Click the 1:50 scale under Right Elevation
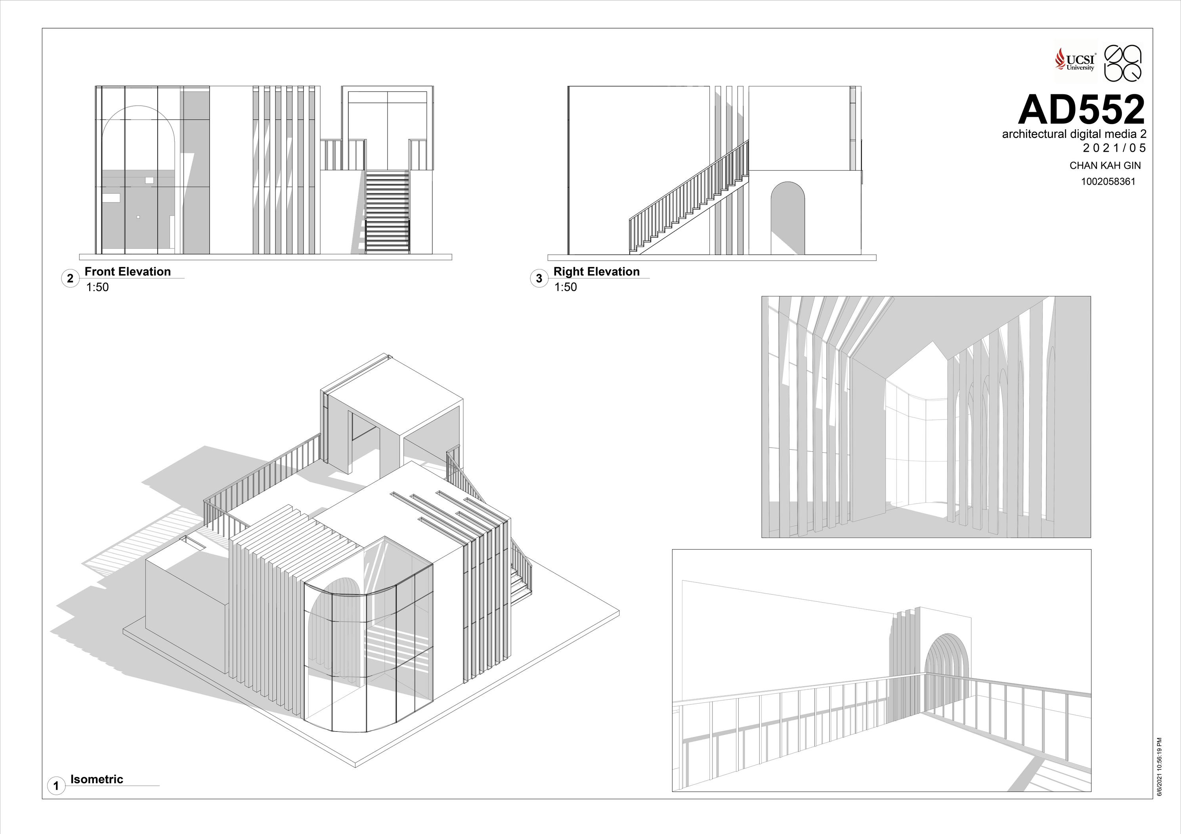 click(x=565, y=287)
